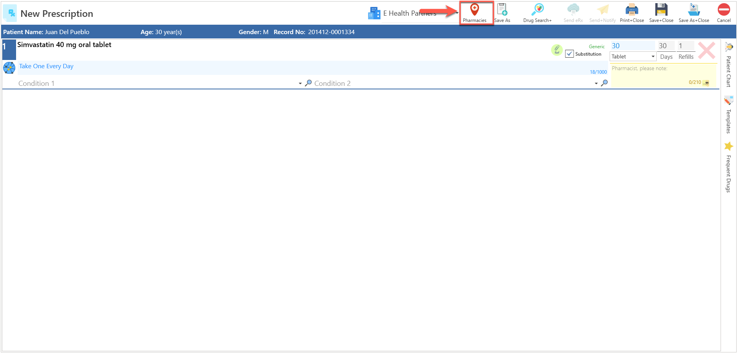Click the 18/1000 character counter
The width and height of the screenshot is (739, 354).
(598, 72)
